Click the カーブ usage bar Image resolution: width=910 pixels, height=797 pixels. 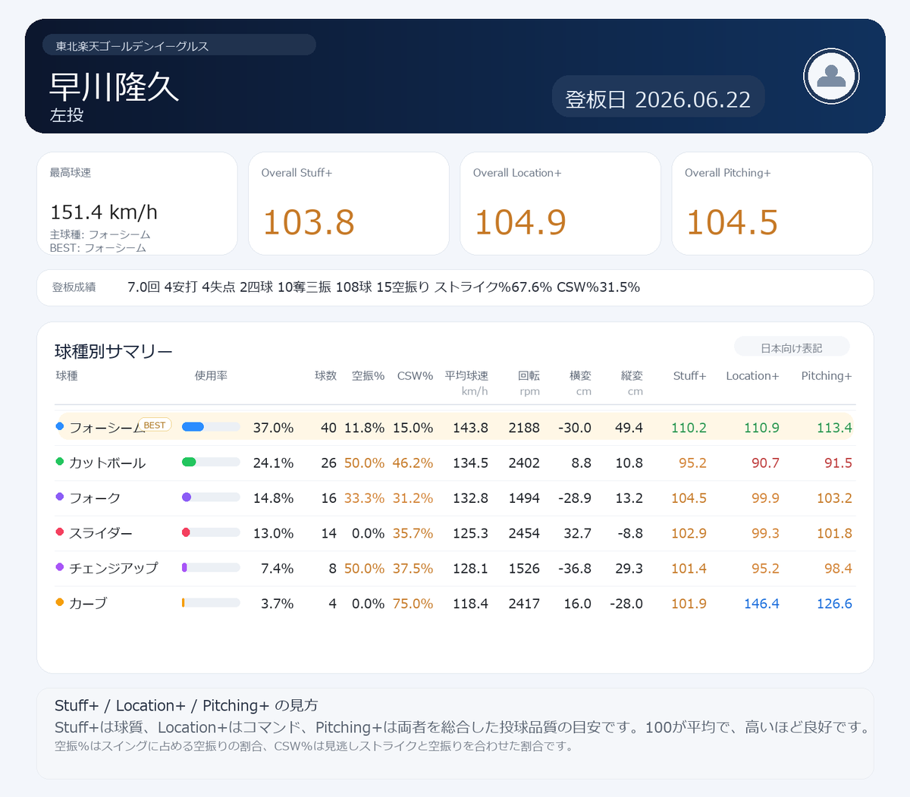tap(211, 603)
